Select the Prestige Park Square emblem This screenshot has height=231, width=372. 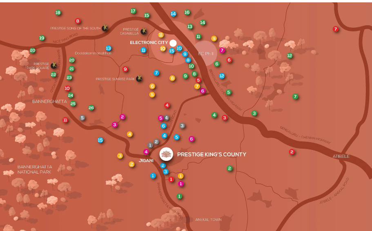tap(53, 65)
